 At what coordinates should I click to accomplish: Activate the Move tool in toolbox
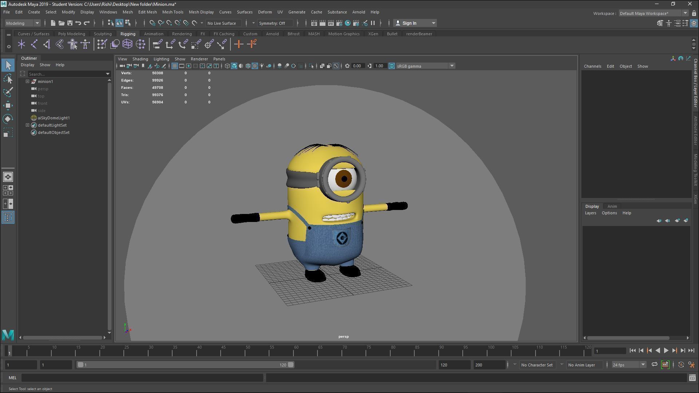pos(8,106)
